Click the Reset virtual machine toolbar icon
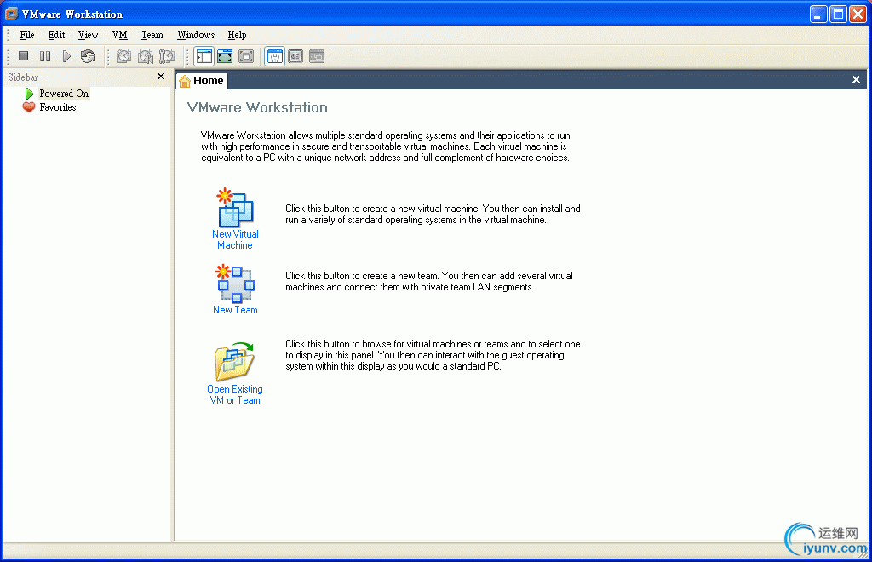Viewport: 872px width, 562px height. (88, 56)
